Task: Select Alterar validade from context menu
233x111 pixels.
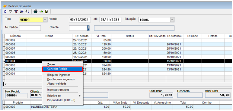Action: [57, 84]
